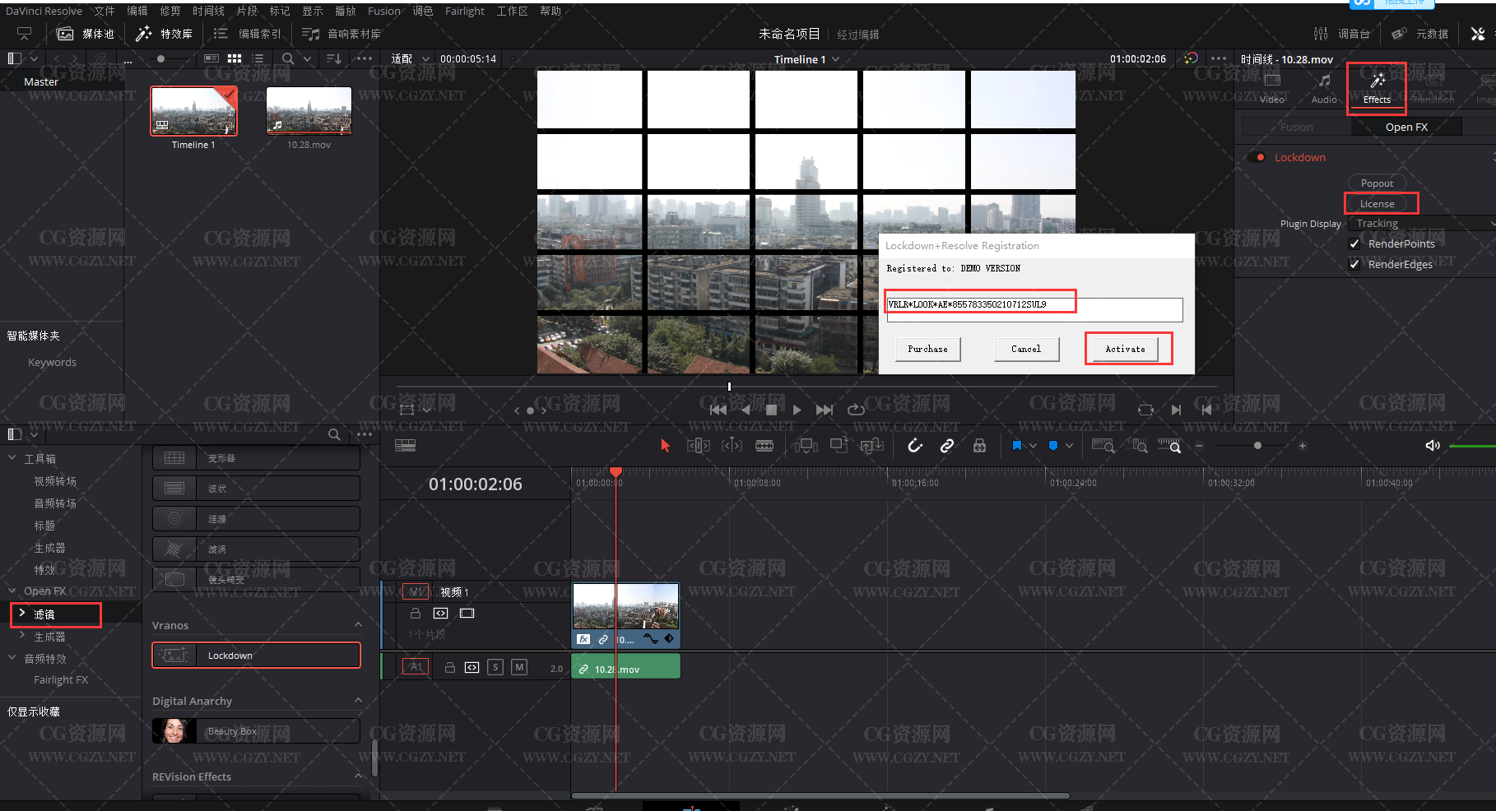Expand the 滤镜 filters tree item
This screenshot has width=1496, height=811.
click(22, 614)
